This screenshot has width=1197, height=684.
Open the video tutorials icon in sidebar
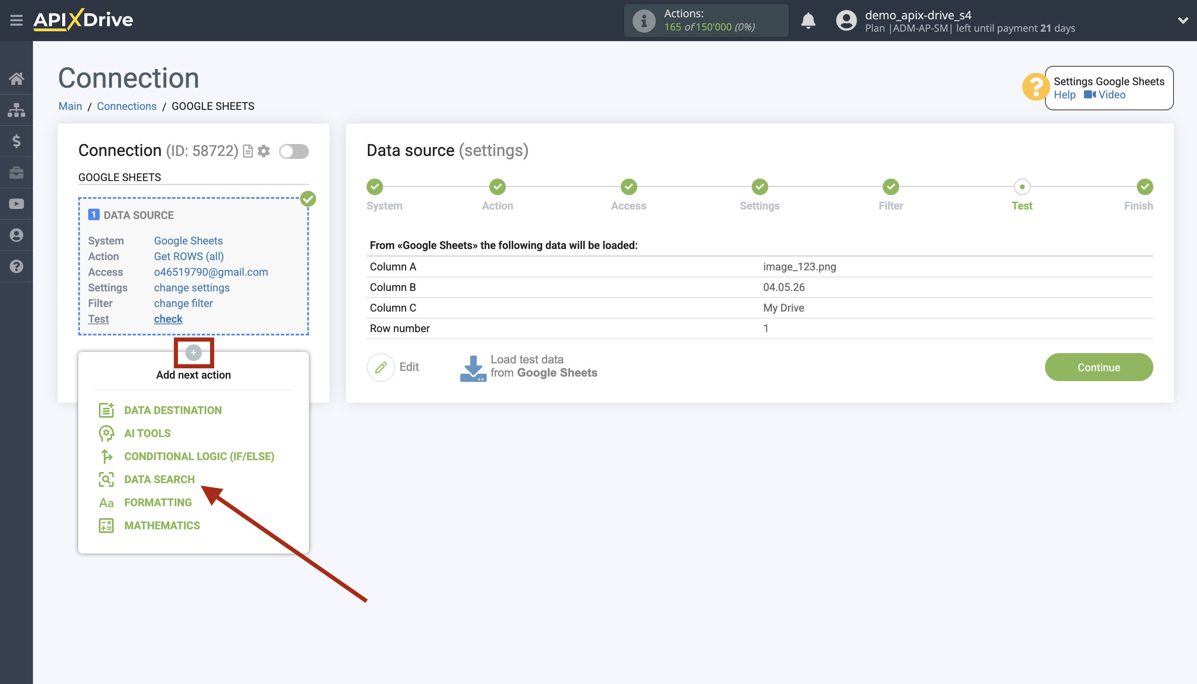point(16,204)
